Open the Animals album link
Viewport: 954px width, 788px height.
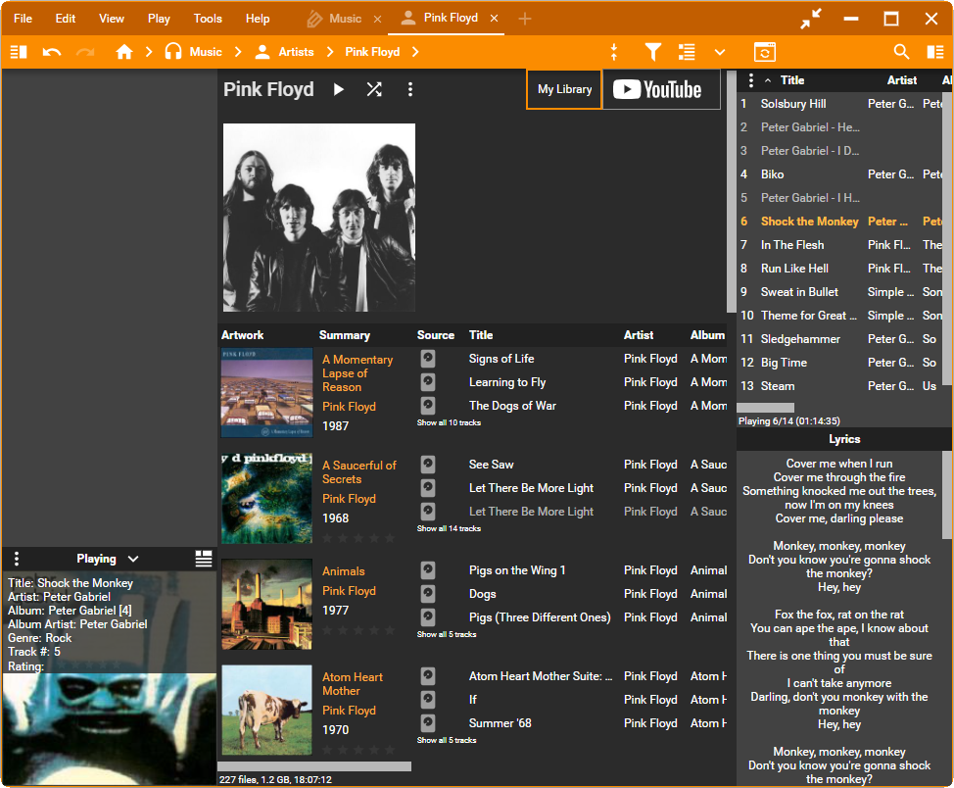343,571
